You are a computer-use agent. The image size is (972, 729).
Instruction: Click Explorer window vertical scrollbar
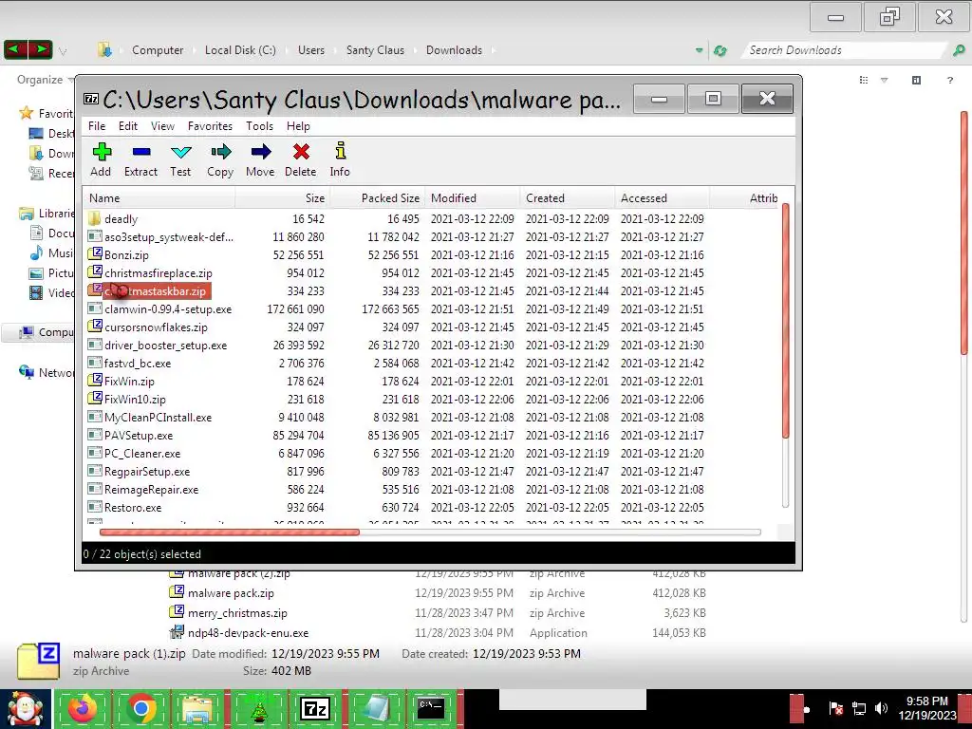pos(964,233)
